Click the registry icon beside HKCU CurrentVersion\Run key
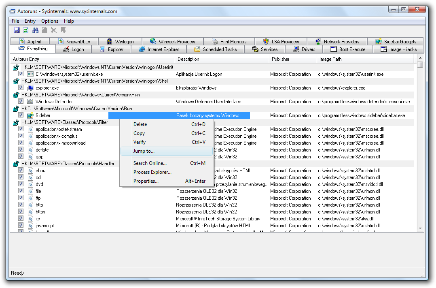Screen dimensions: 436x288 click(x=16, y=109)
